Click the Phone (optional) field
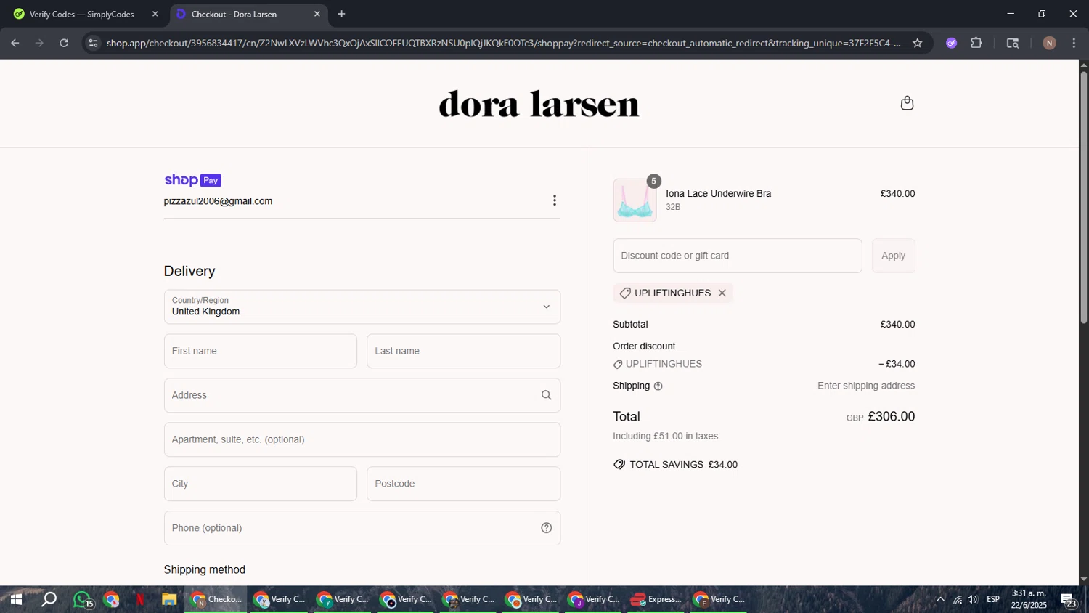Viewport: 1089px width, 613px height. (362, 528)
